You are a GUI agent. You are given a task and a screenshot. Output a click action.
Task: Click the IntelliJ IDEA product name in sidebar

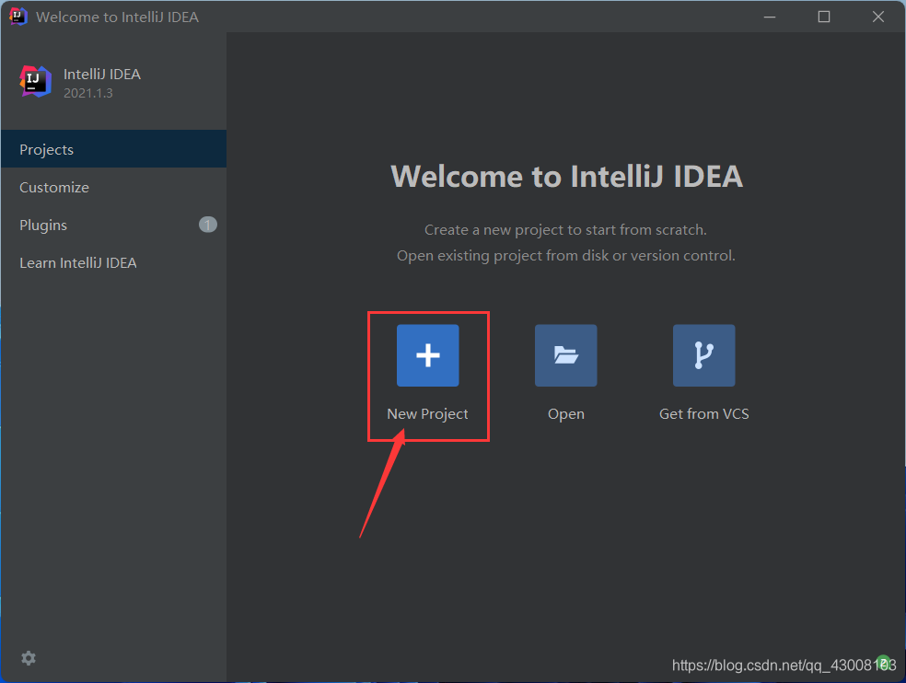101,74
